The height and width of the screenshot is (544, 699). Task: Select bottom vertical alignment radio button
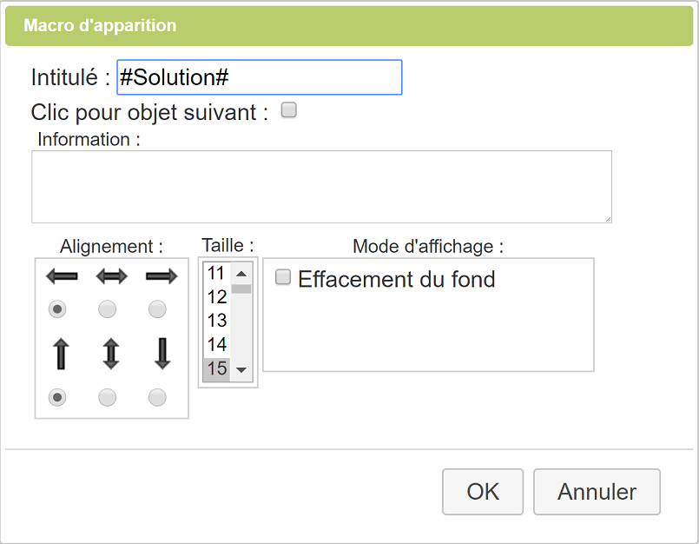click(x=157, y=397)
